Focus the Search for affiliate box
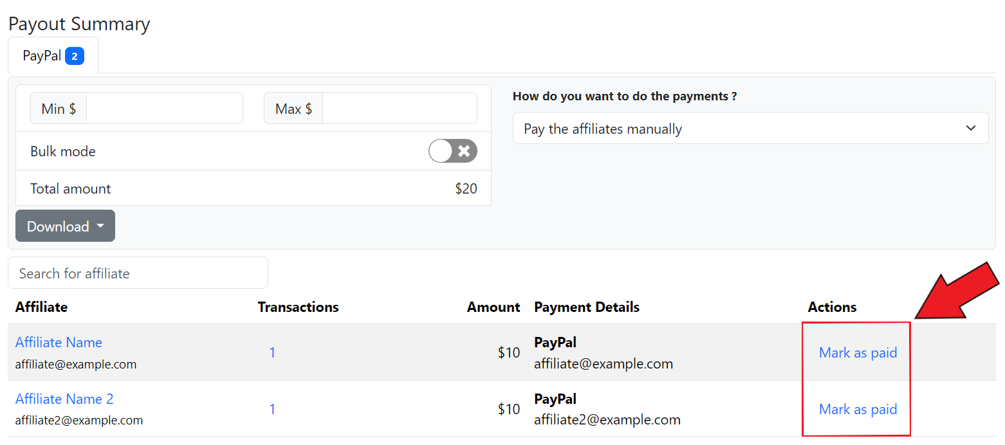This screenshot has width=1005, height=445. pyautogui.click(x=138, y=273)
